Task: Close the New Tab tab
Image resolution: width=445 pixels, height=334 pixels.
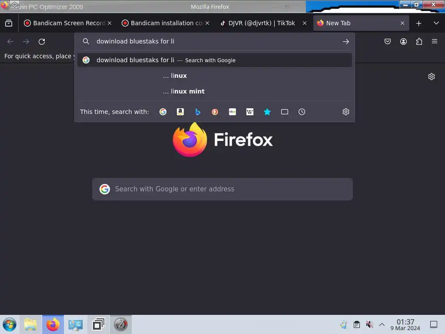Action: [x=402, y=23]
